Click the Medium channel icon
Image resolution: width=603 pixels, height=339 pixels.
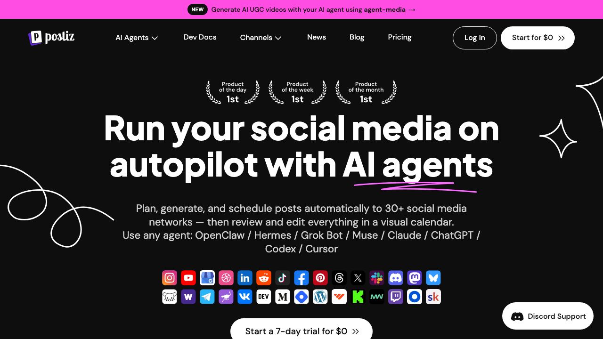[283, 297]
